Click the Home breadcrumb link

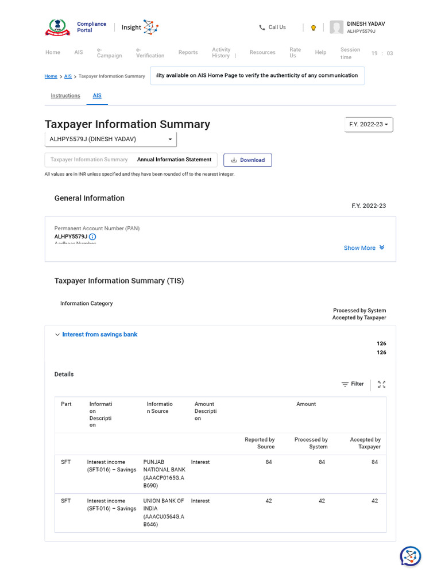click(x=51, y=76)
